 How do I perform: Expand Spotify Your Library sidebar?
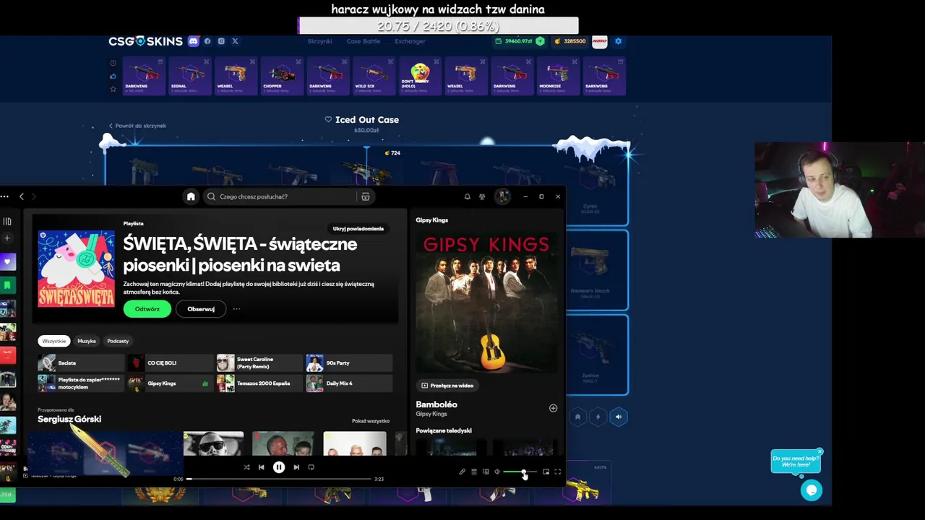tap(7, 221)
